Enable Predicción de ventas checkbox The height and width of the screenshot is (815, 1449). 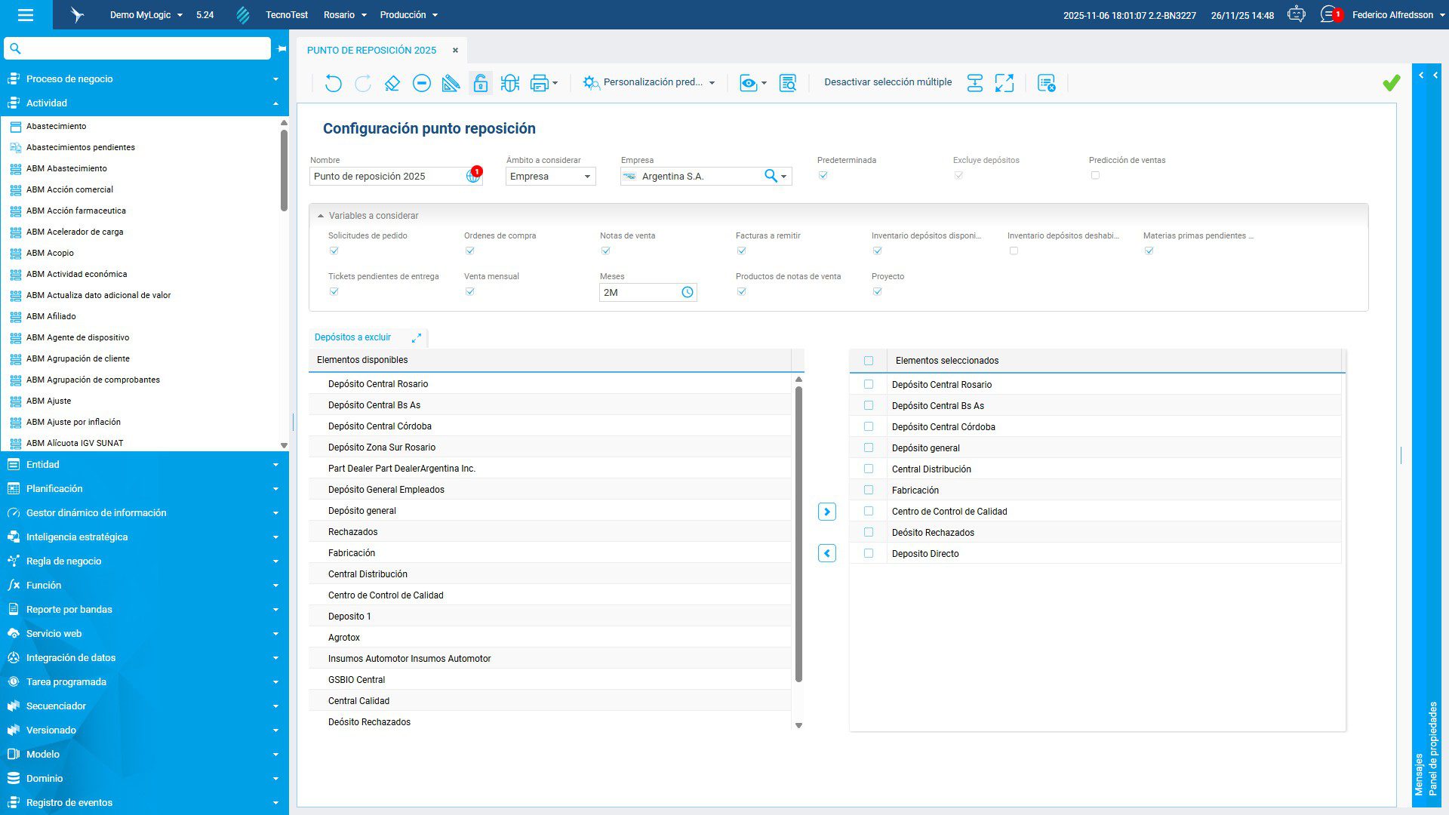(x=1095, y=175)
